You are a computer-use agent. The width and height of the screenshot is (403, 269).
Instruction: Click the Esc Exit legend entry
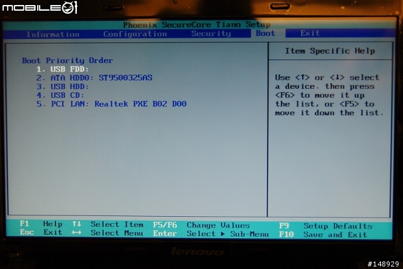click(41, 232)
